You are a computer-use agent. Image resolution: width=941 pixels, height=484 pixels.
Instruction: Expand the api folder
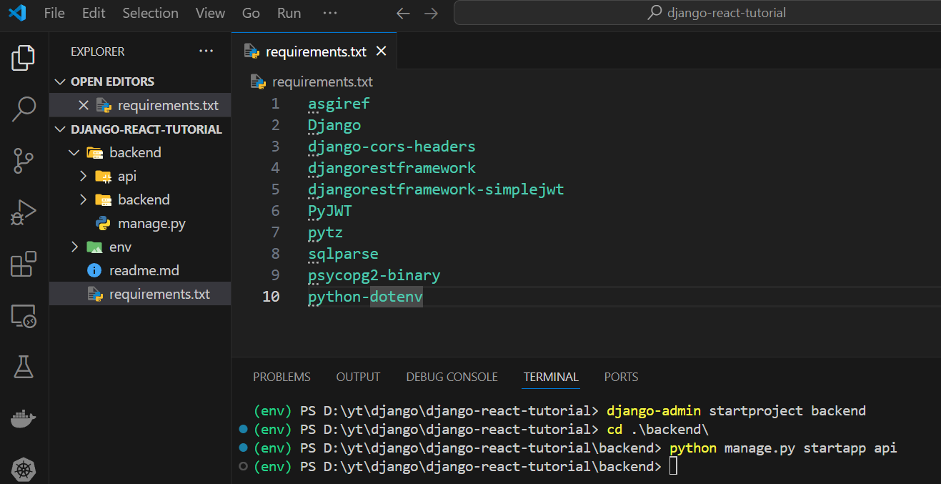click(83, 177)
